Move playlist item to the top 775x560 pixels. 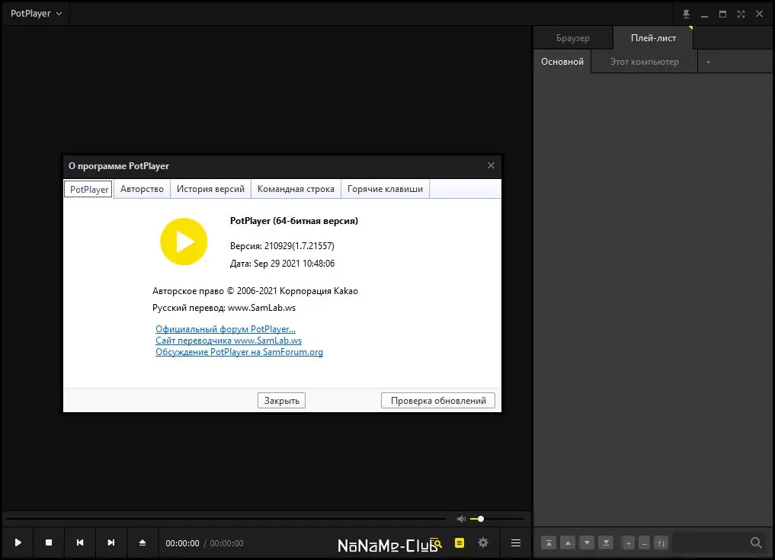(549, 542)
